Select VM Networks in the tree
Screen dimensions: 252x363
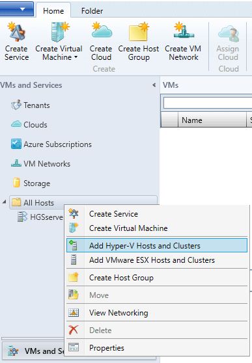click(x=47, y=164)
